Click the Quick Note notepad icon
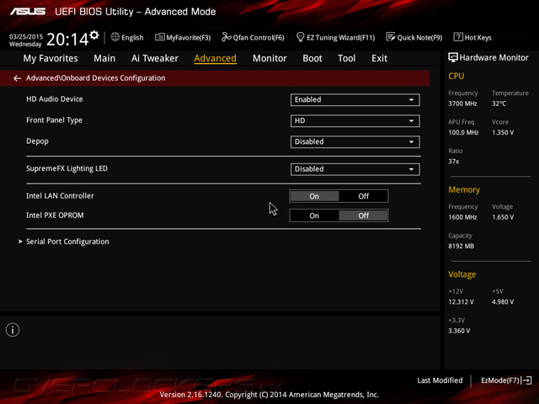 390,37
